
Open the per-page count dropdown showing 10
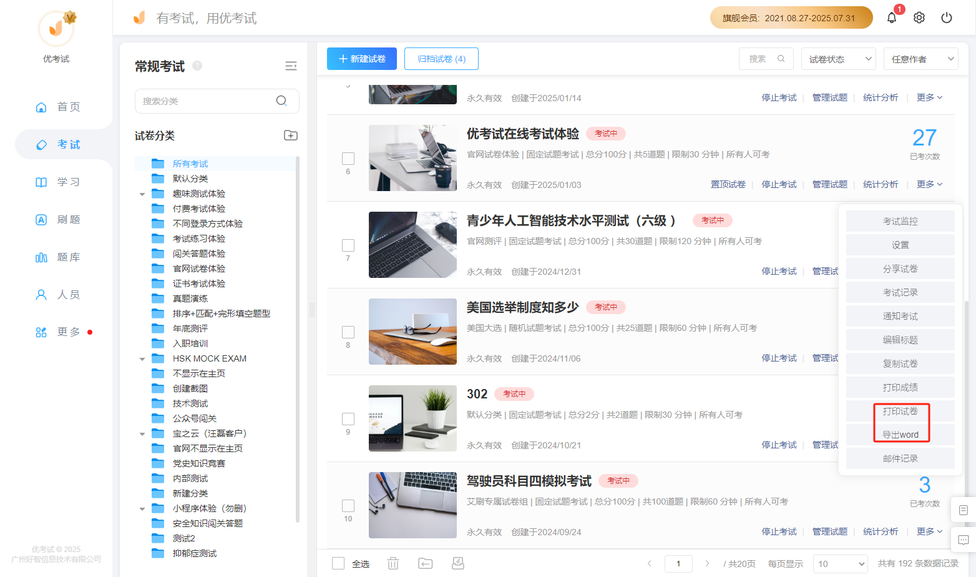(x=841, y=564)
